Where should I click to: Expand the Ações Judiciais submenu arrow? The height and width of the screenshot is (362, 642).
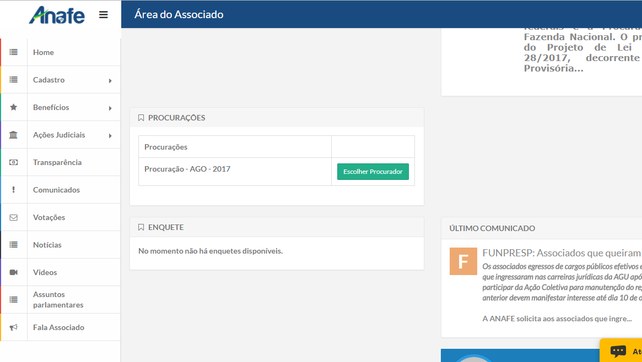110,136
